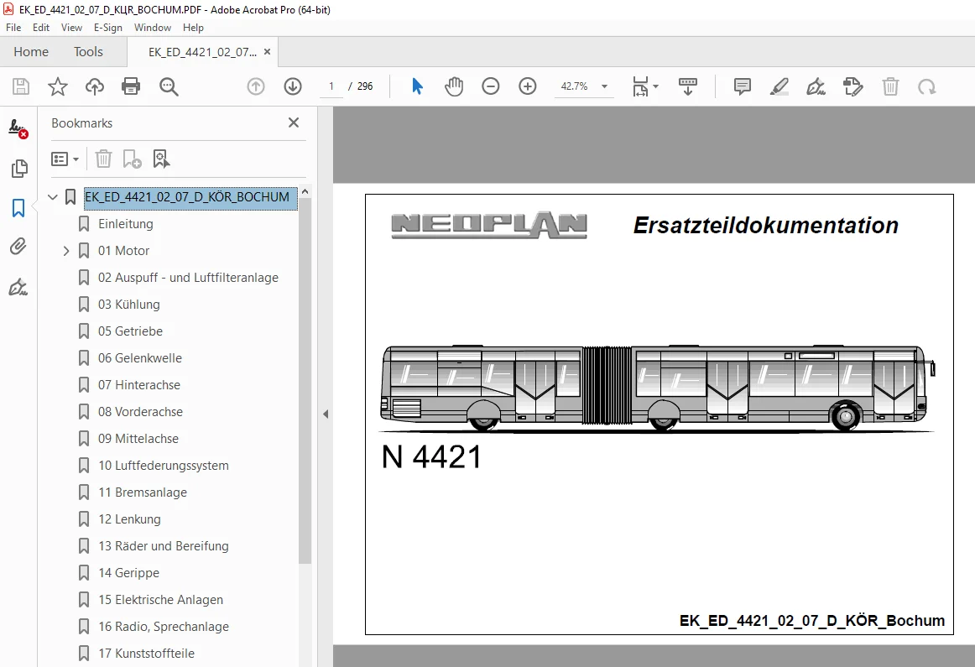
Task: Open the 09 Mittelachse bookmark
Action: click(138, 439)
